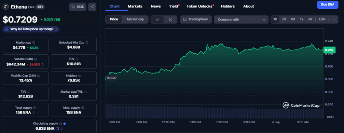
Task: Click the Buy ENA button
Action: click(328, 5)
